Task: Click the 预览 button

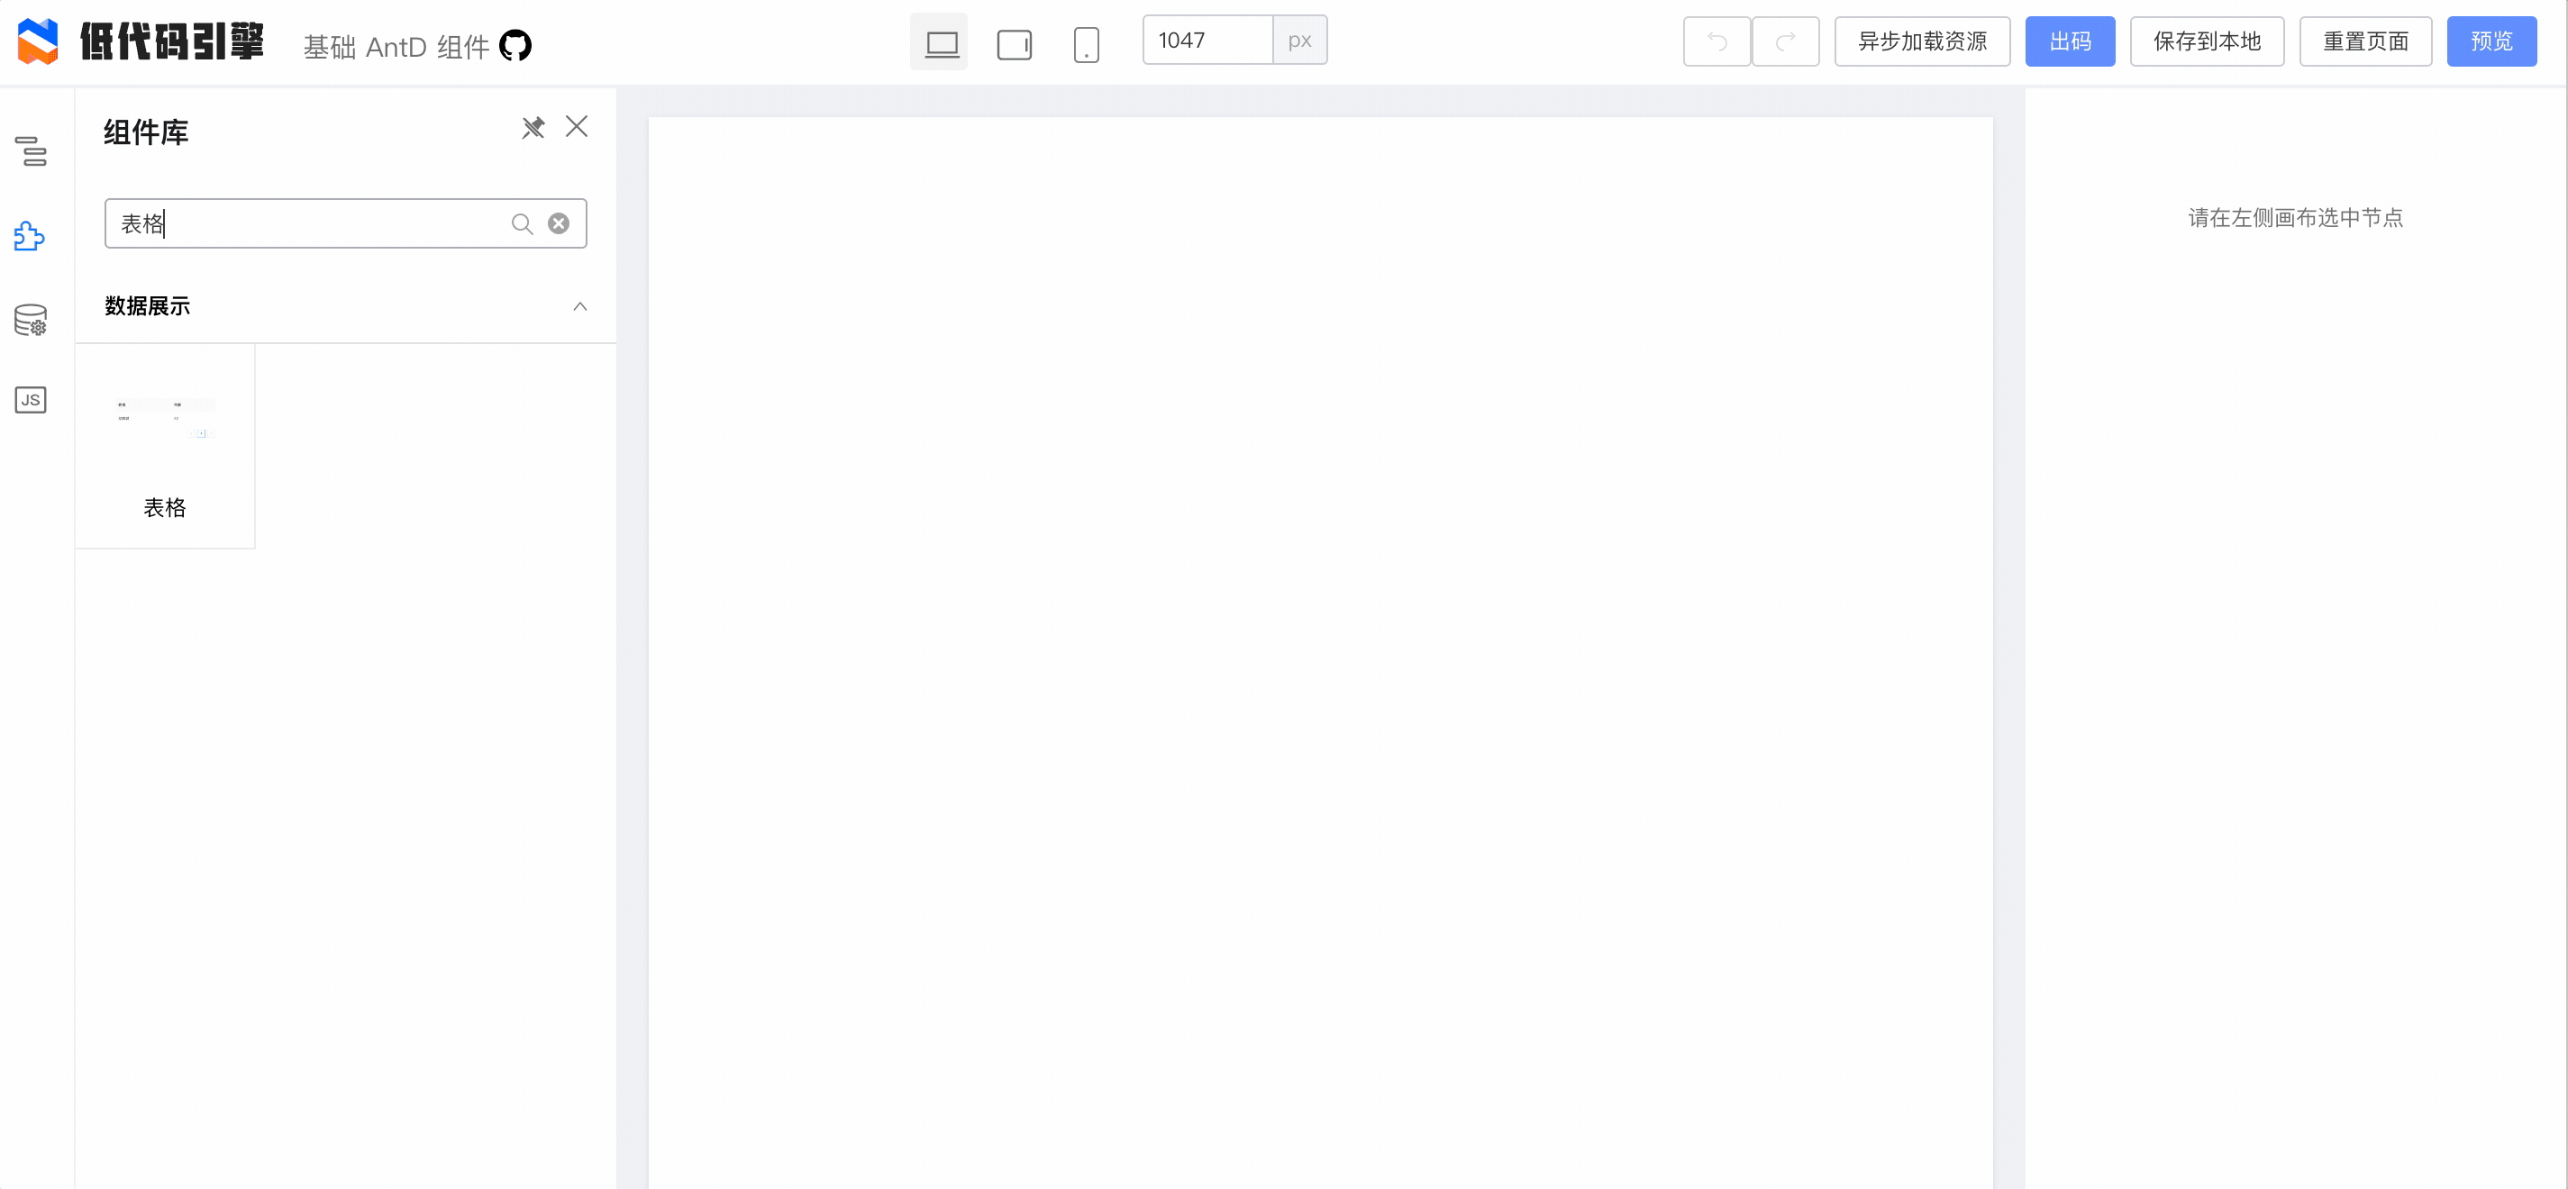Action: (x=2492, y=41)
